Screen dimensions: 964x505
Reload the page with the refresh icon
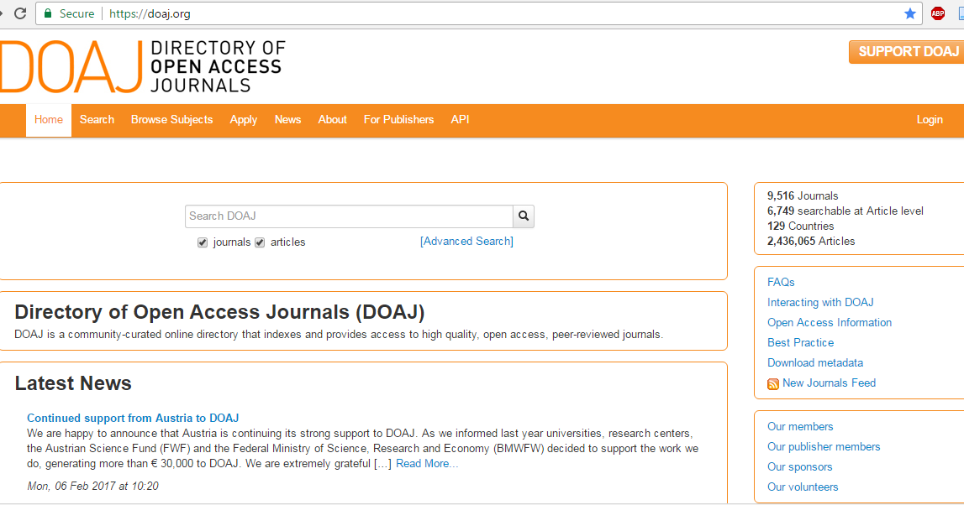20,13
